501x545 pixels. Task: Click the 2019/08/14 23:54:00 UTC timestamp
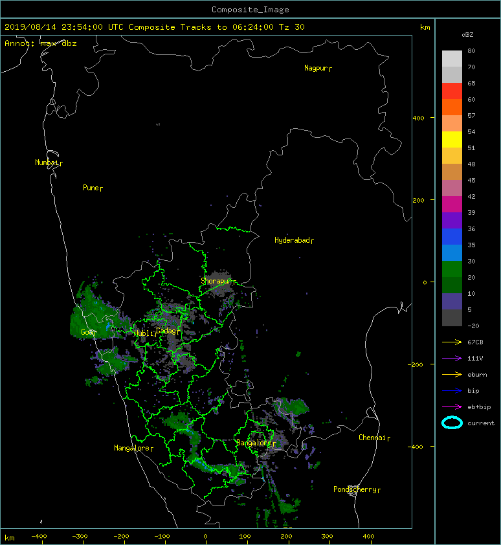pyautogui.click(x=64, y=27)
